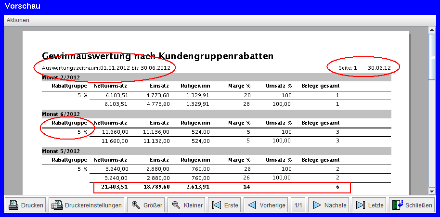Go to previous page with Vorherige
Viewport: 440px width, 217px height.
267,205
